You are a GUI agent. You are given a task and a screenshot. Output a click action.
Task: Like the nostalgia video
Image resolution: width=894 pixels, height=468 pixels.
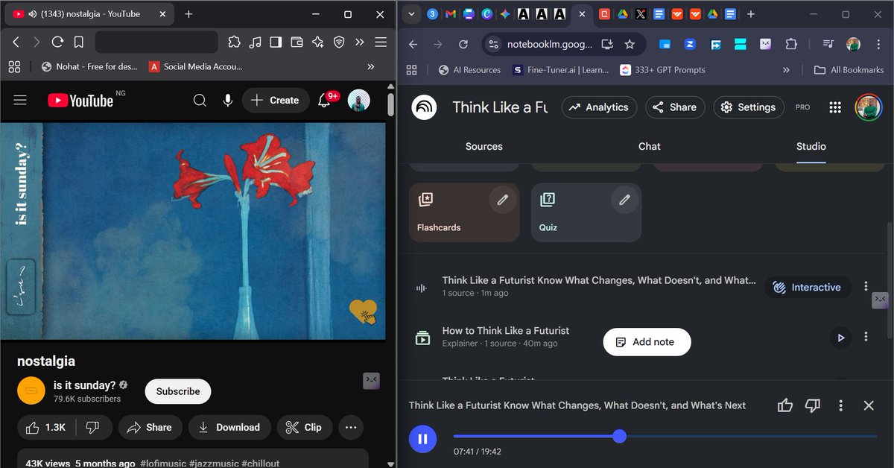(x=46, y=427)
